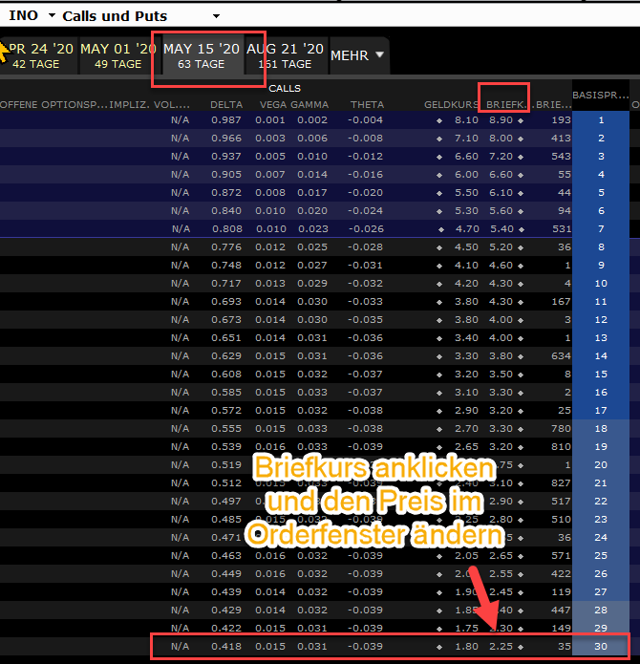The image size is (640, 664).
Task: Click diamond icon before bid 8.10
Action: pos(439,120)
